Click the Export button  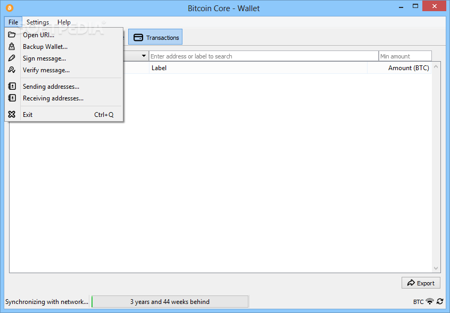[421, 283]
